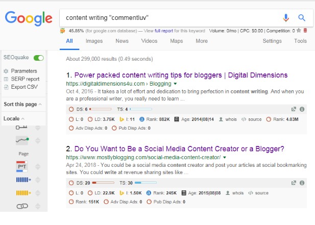Click sort arrows beside the yellow bars icon

click(x=38, y=193)
